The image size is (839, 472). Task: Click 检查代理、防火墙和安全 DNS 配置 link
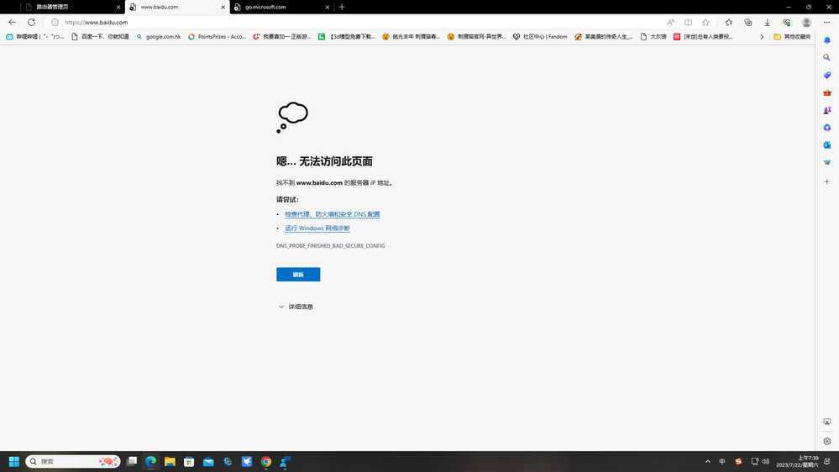[333, 214]
